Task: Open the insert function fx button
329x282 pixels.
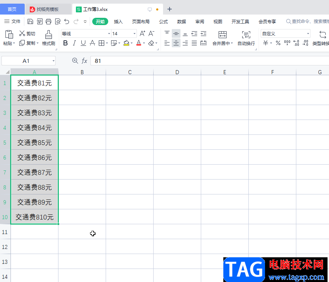Action: click(84, 61)
